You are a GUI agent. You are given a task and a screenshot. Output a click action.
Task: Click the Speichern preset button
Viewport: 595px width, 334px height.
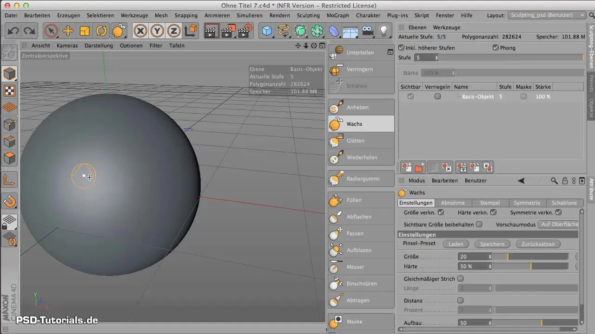492,244
